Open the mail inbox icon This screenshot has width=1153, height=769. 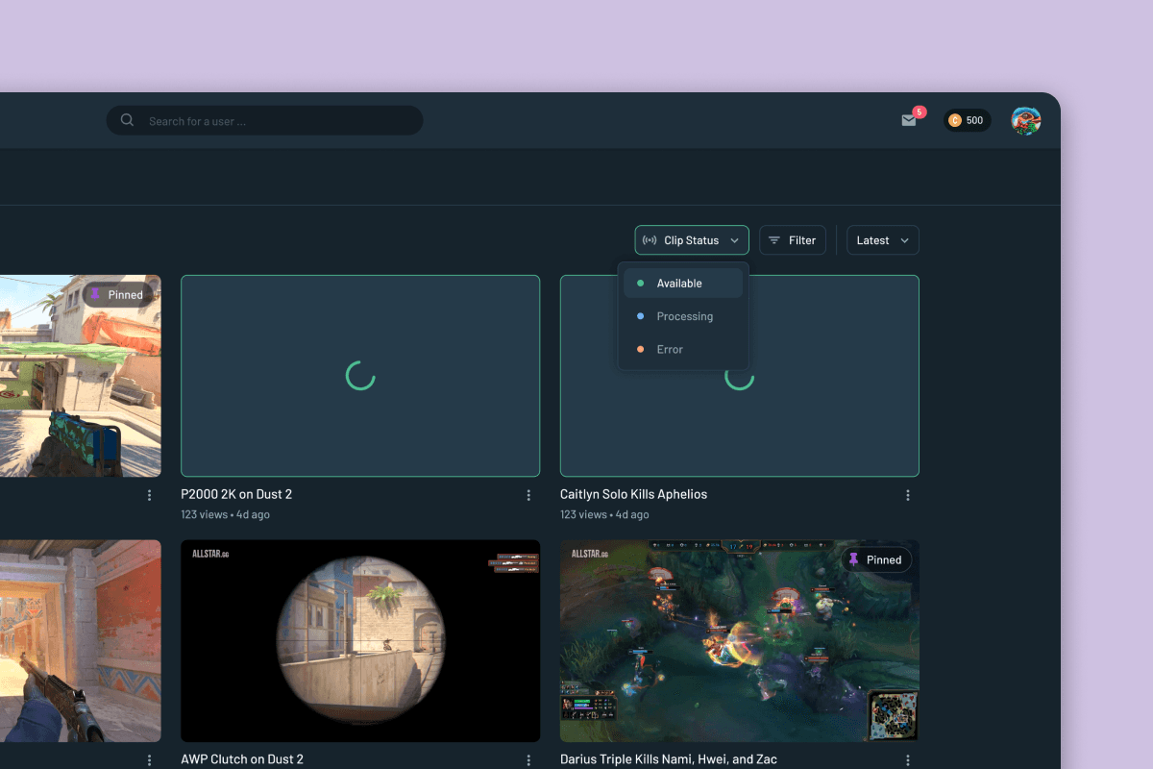908,121
